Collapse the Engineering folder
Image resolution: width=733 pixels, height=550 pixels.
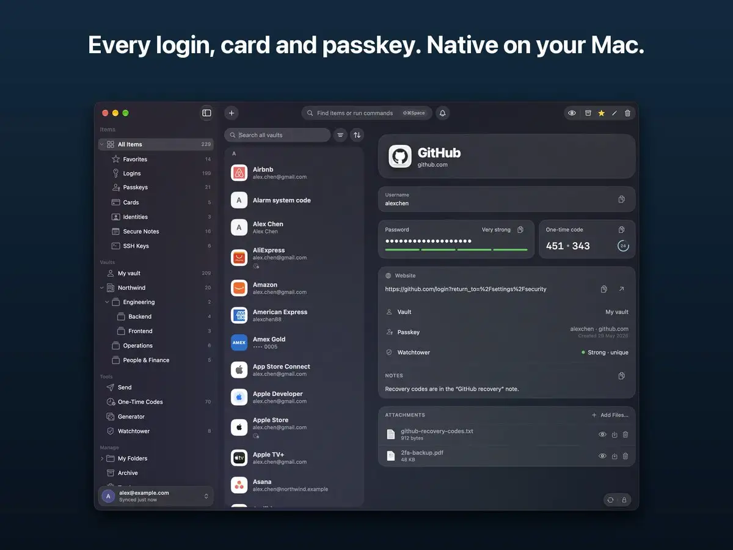107,302
